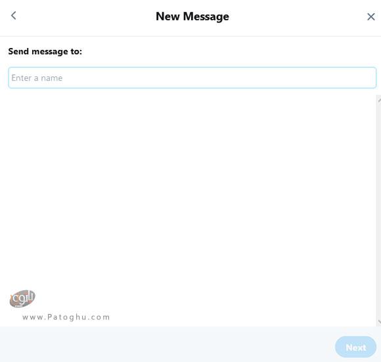Select the Enter a name placeholder text
The image size is (381, 362).
[37, 78]
